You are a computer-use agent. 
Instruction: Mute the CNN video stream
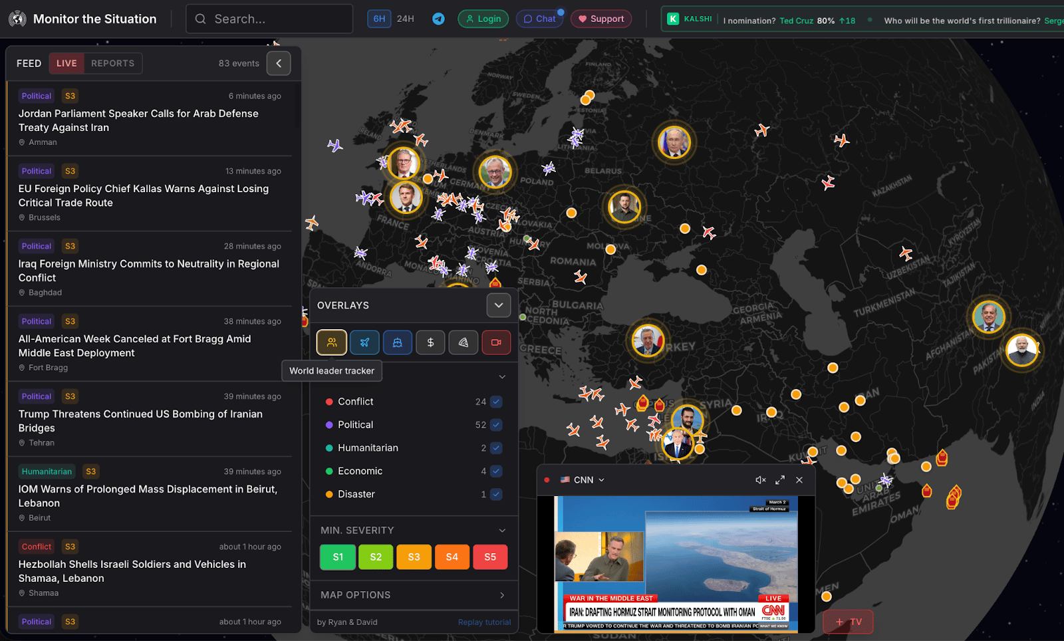760,479
